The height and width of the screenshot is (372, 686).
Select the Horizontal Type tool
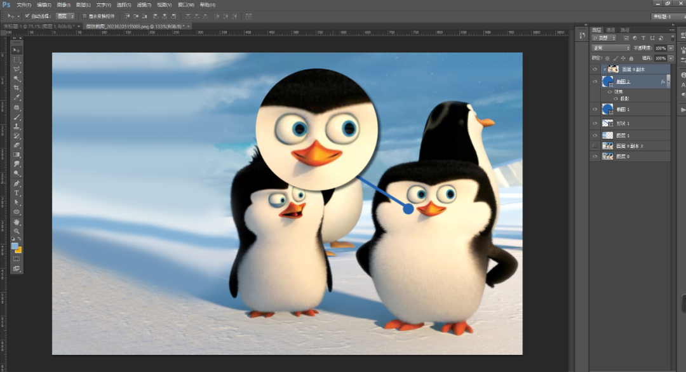tap(17, 193)
